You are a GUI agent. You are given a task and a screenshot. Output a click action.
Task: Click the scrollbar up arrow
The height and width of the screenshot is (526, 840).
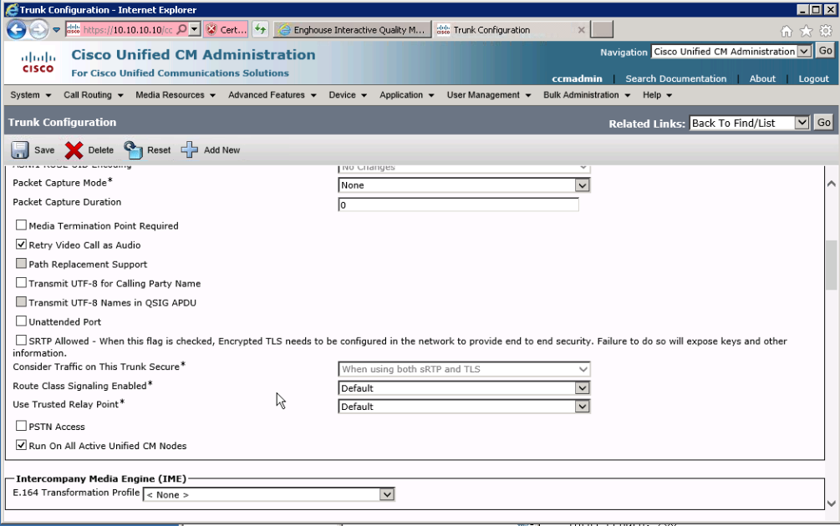point(831,184)
